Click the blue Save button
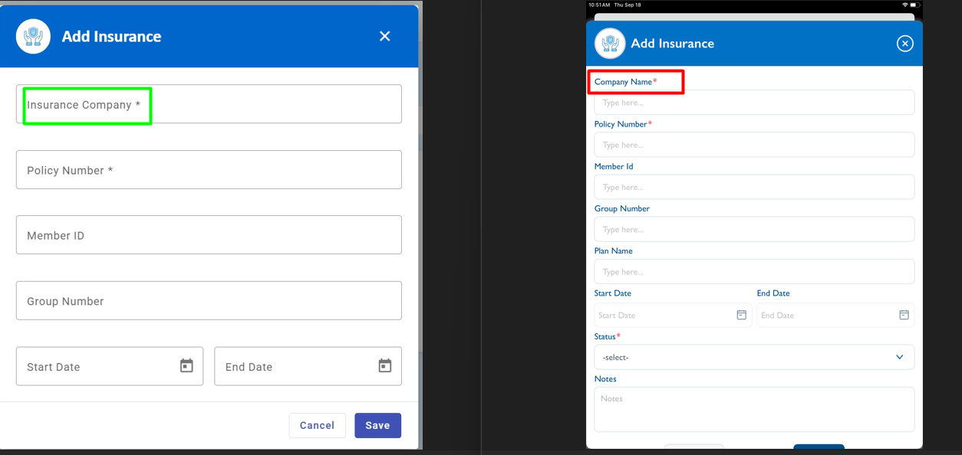This screenshot has height=455, width=962. point(377,425)
